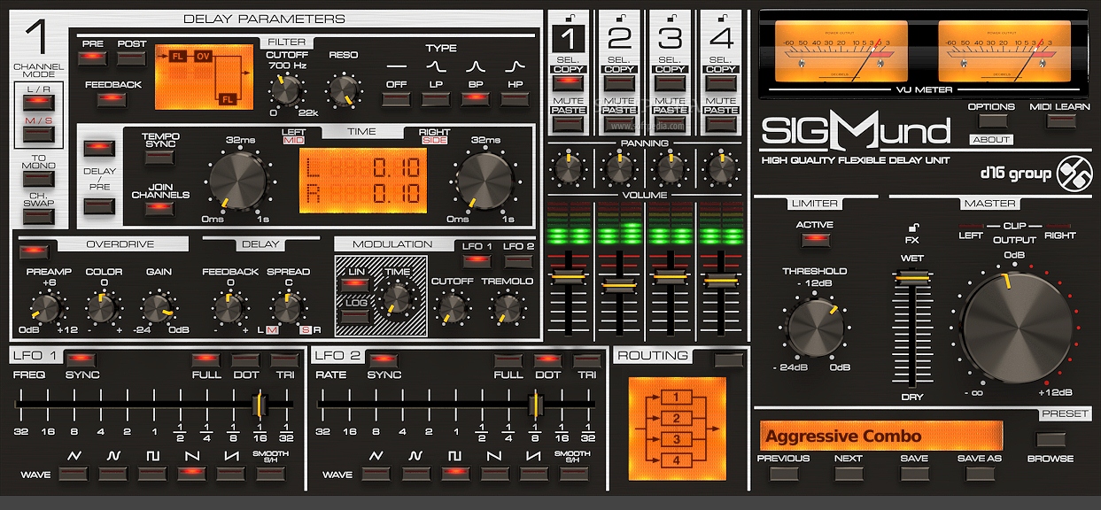Toggle the FX lock icon above Wet fader
The image size is (1101, 510).
click(x=911, y=227)
